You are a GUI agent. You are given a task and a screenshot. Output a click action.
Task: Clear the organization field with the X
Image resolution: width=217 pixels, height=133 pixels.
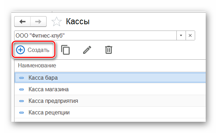(x=190, y=35)
